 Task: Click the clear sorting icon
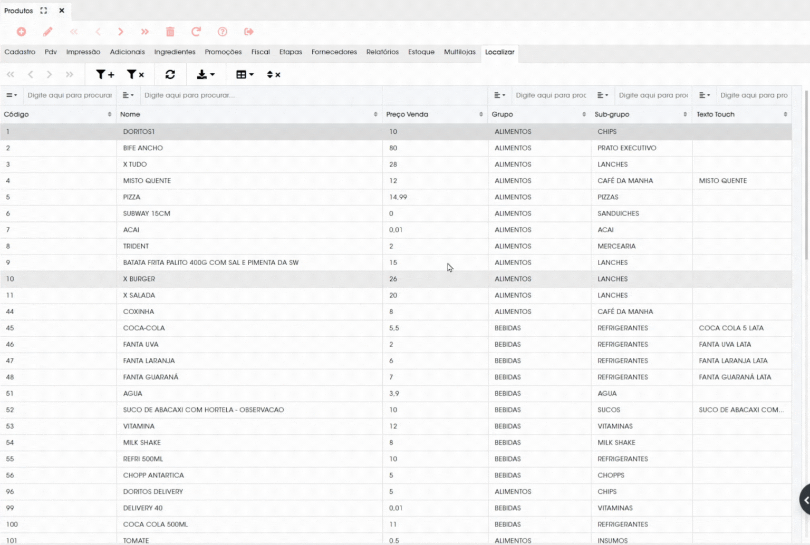[x=274, y=74]
